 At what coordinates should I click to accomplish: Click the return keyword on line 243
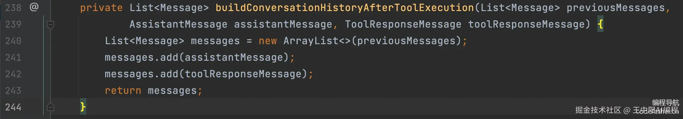pos(123,90)
